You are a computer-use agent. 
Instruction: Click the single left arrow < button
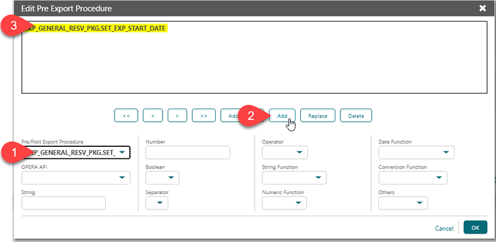pos(152,116)
